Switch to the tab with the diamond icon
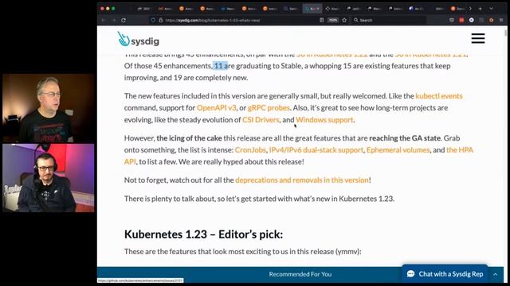Screen dimensions: 510x286 point(332,9)
